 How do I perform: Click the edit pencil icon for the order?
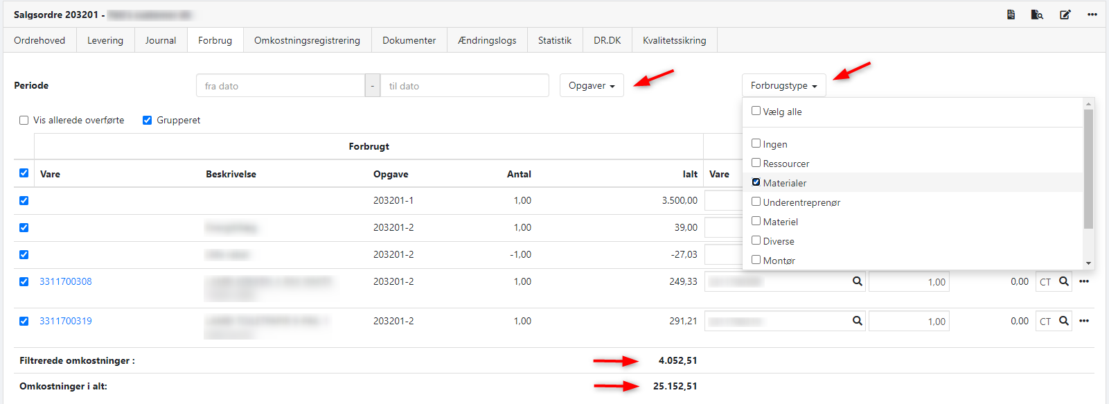[x=1065, y=15]
